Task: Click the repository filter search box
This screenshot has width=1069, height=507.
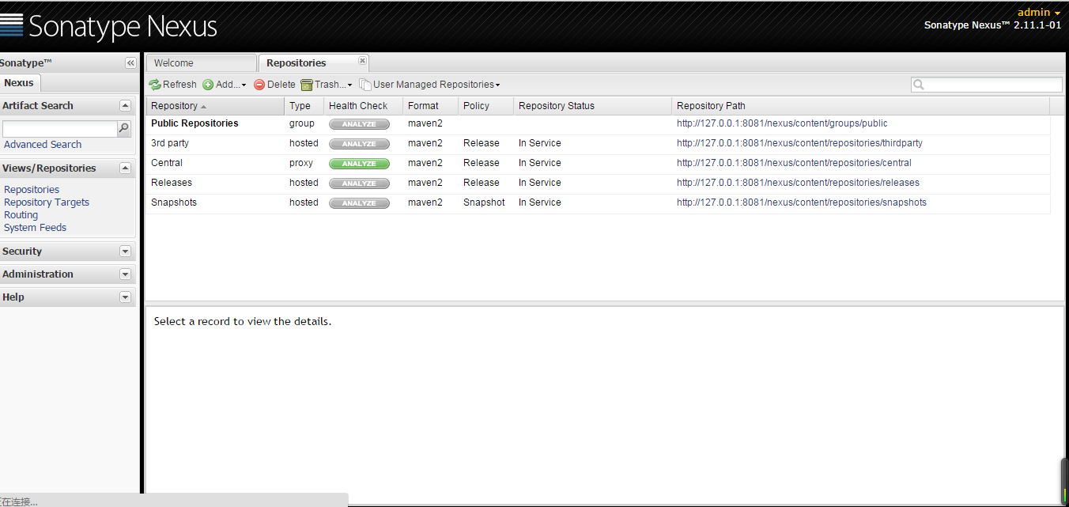Action: coord(987,85)
